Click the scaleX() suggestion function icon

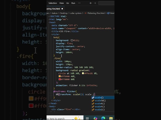[93, 104]
